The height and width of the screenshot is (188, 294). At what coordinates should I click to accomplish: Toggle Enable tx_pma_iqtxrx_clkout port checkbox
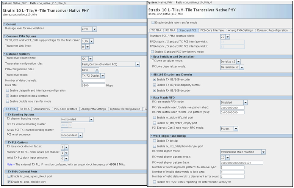pos(9,176)
